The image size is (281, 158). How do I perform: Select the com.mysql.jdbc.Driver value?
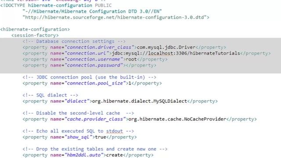(x=166, y=47)
